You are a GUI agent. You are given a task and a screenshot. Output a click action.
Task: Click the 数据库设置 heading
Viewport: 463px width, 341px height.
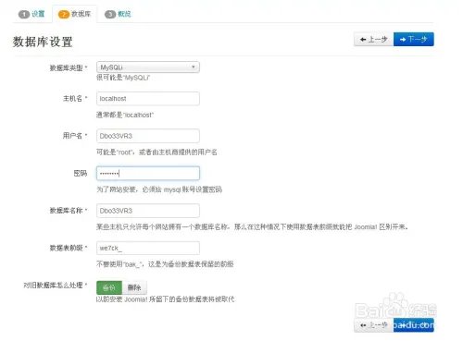43,42
